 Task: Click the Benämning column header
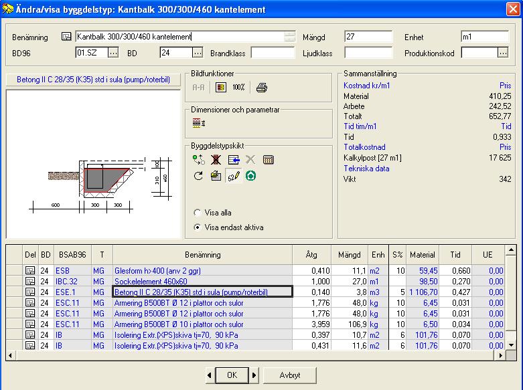[x=203, y=255]
